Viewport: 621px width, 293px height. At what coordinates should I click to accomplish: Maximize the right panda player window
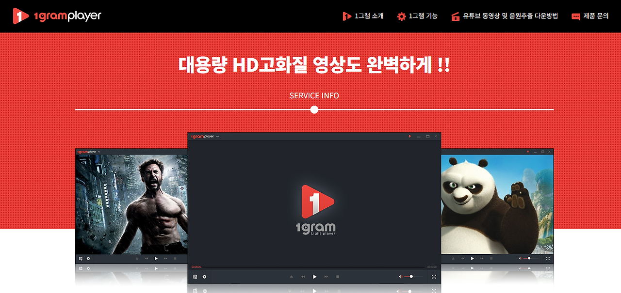(542, 152)
